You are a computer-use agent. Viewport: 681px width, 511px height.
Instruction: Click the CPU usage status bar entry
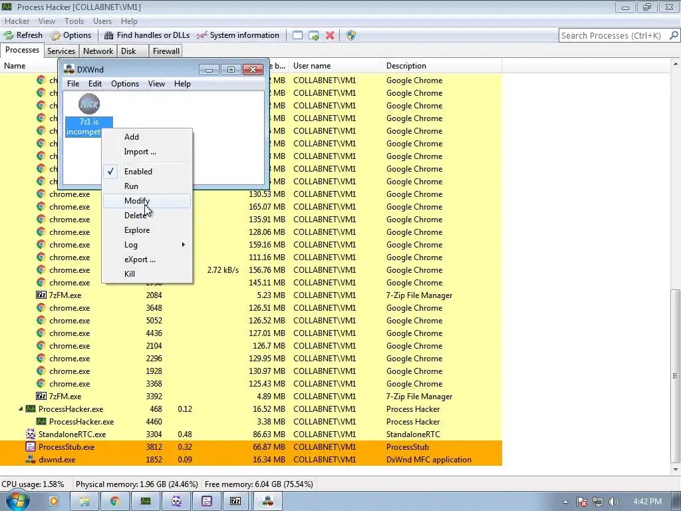point(33,484)
